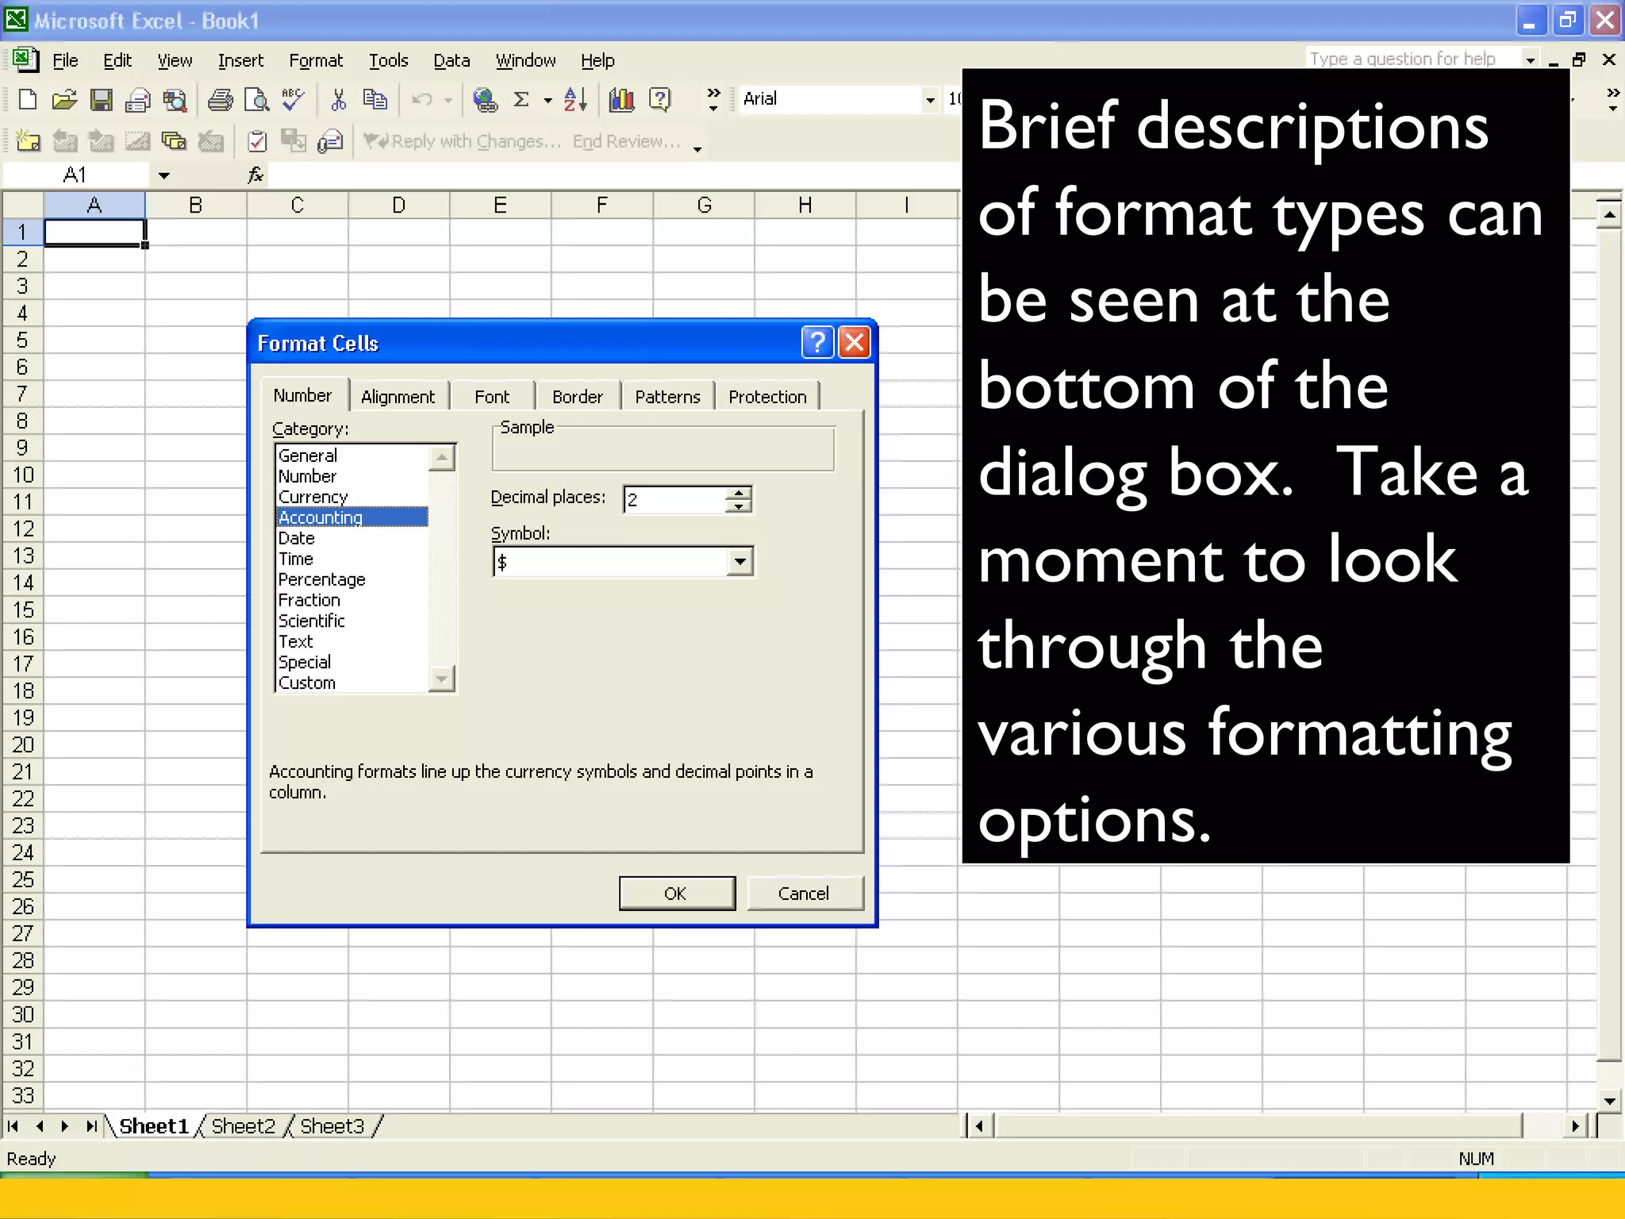Click the Insert Hyperlink globe icon
The width and height of the screenshot is (1625, 1219).
(x=484, y=99)
